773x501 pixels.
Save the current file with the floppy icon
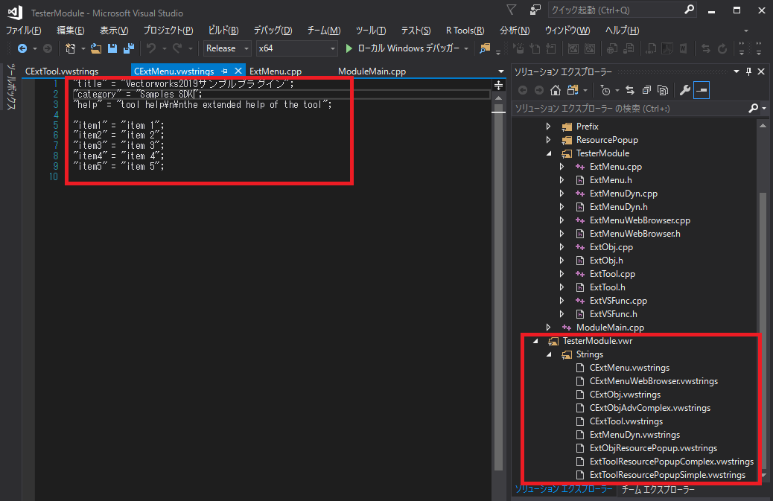[x=112, y=48]
